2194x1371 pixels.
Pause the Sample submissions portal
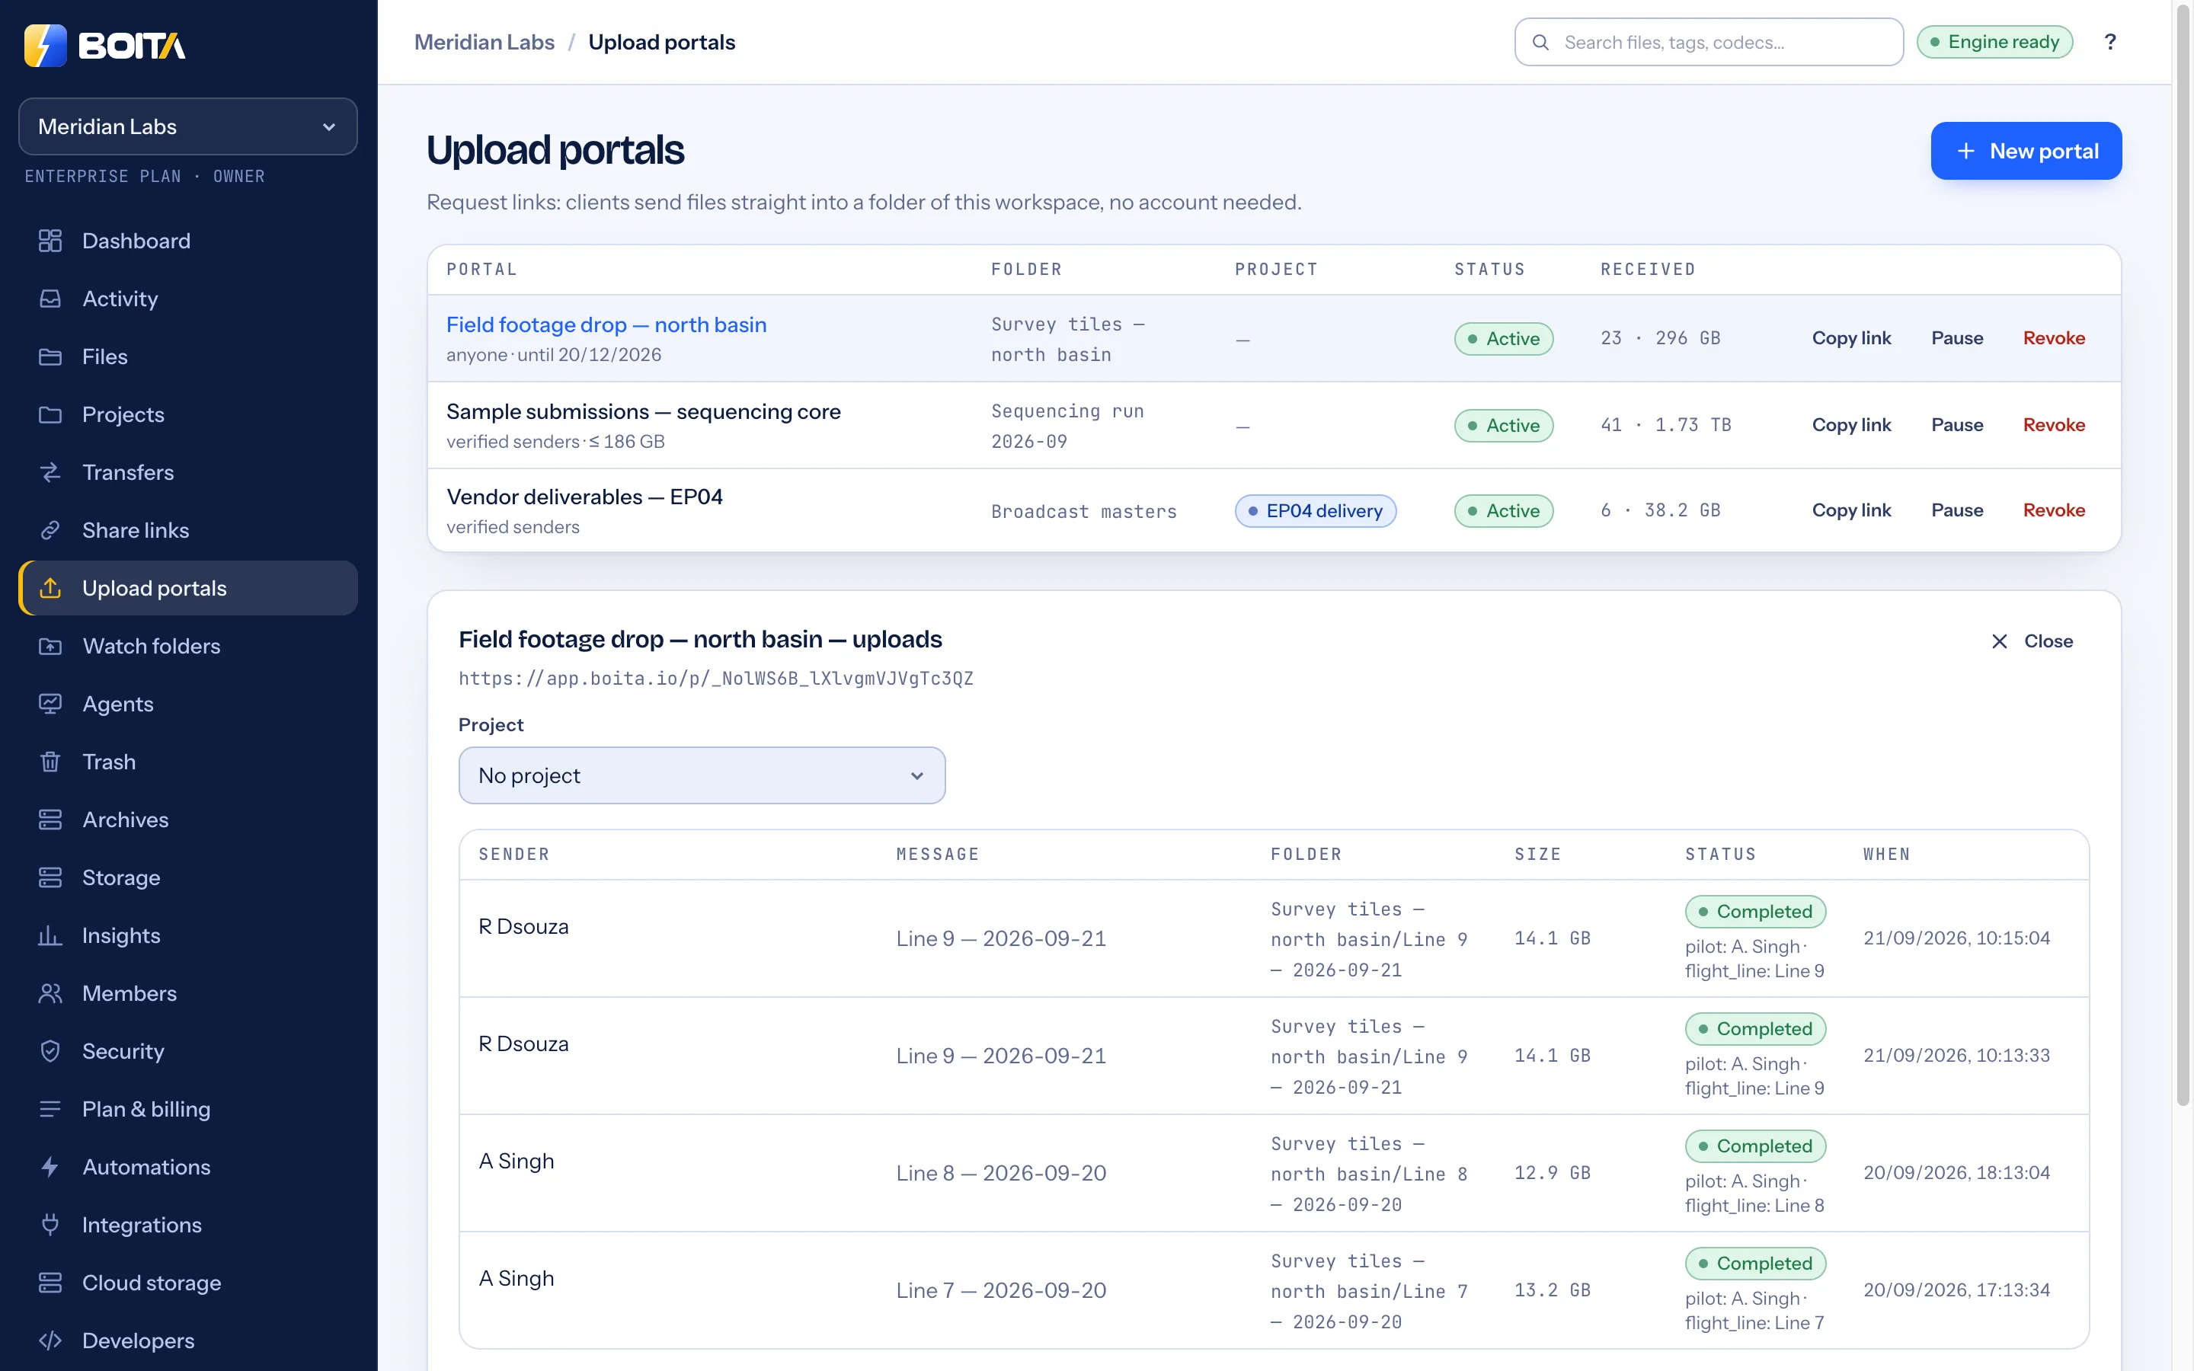1957,425
